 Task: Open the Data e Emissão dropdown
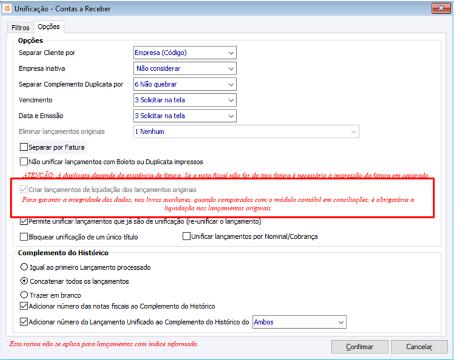coord(185,116)
